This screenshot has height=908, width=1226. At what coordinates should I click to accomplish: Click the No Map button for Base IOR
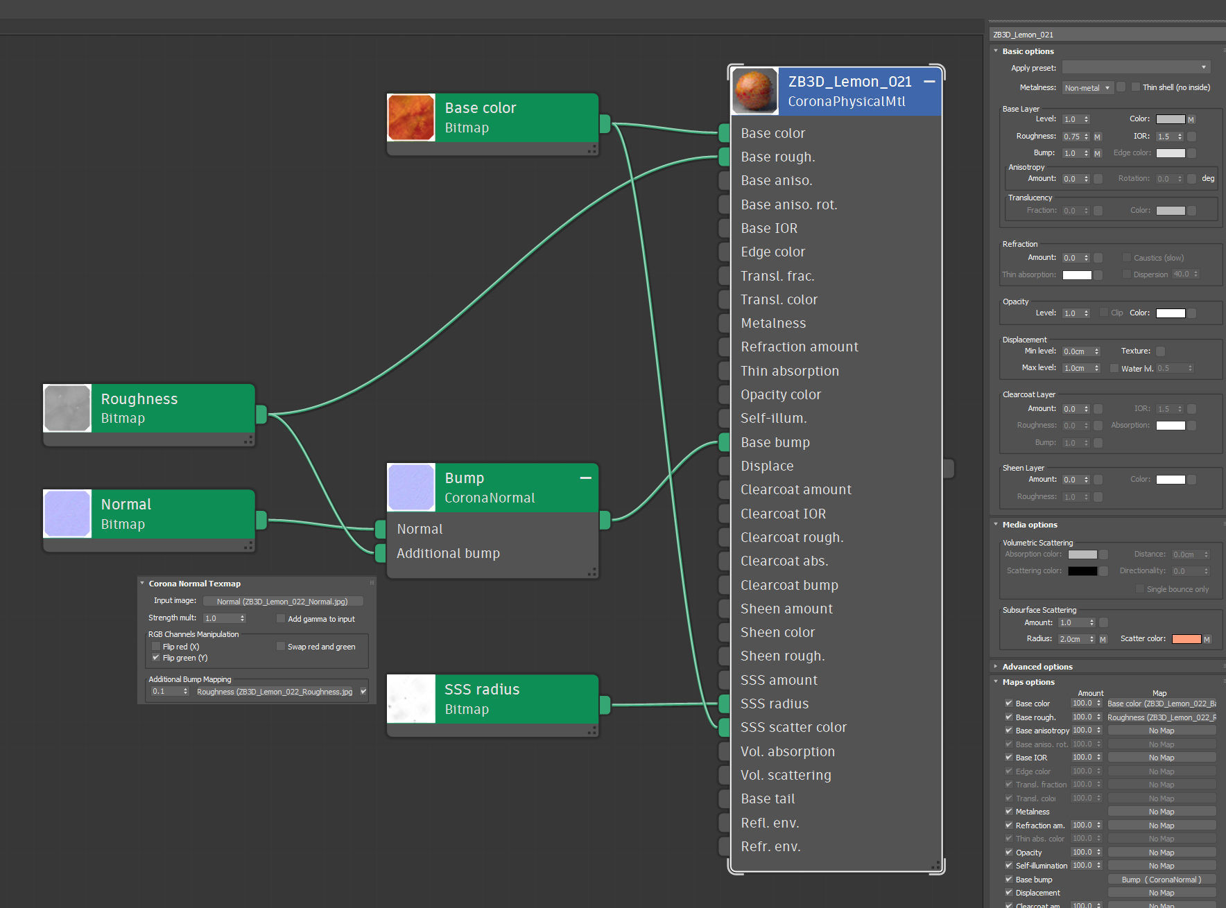point(1162,758)
